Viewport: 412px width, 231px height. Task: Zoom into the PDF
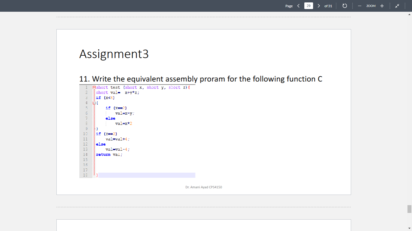[382, 6]
